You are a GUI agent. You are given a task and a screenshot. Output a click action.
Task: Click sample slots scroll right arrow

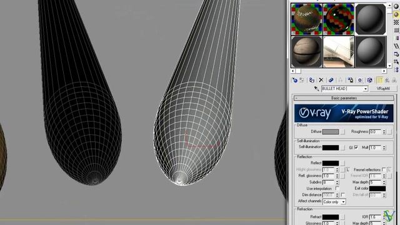pos(384,71)
